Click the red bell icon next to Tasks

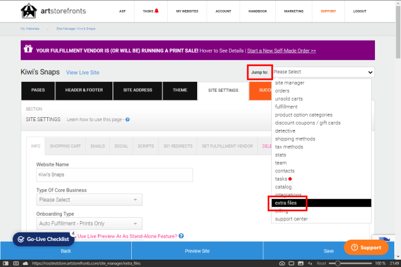click(157, 11)
